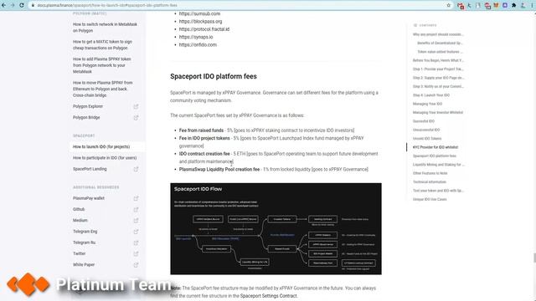Open the Spaceport Settings Contract link
536x301 pixels.
click(268, 296)
